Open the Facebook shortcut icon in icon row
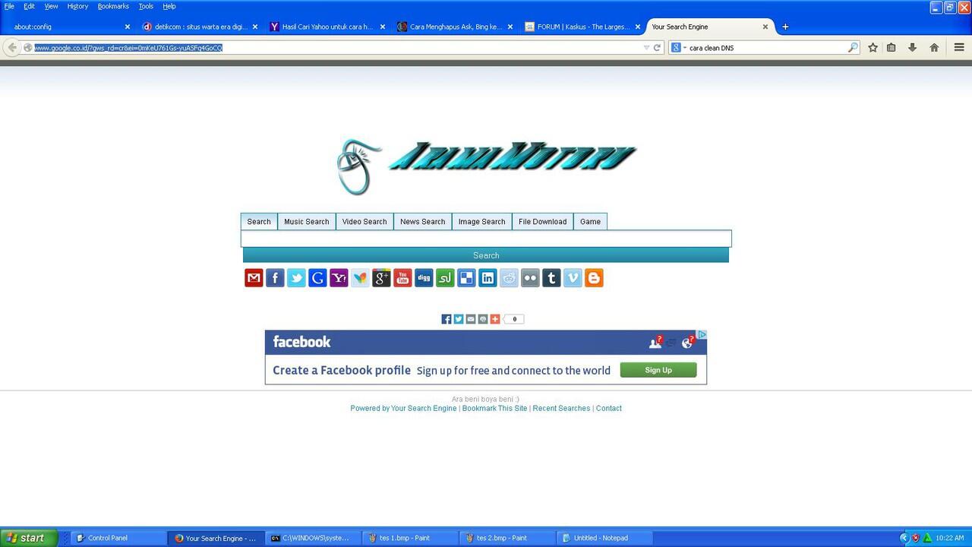The height and width of the screenshot is (547, 972). [275, 278]
